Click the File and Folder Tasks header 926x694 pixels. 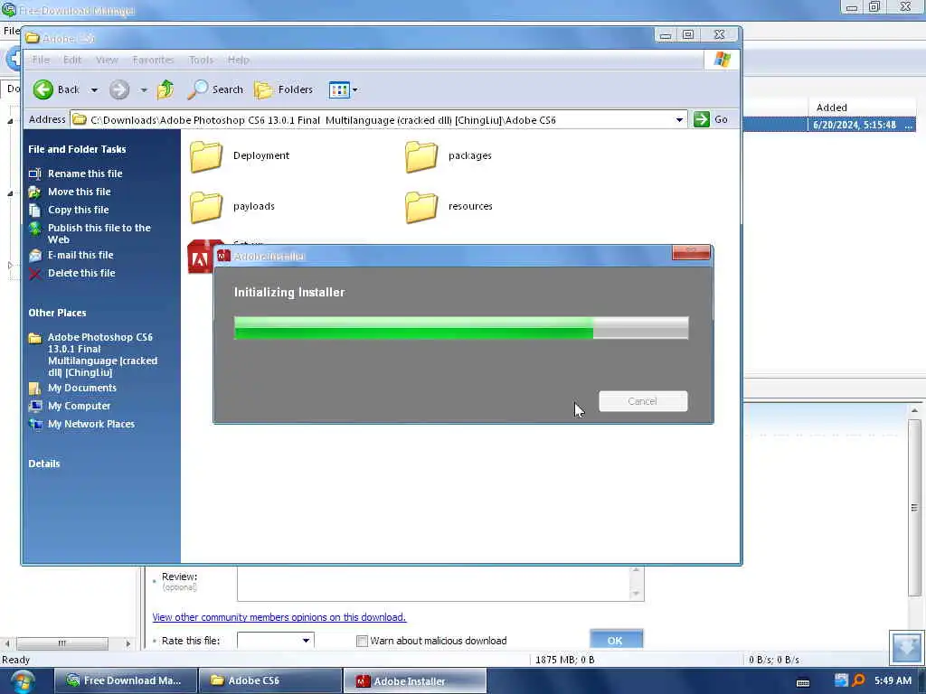click(x=78, y=149)
